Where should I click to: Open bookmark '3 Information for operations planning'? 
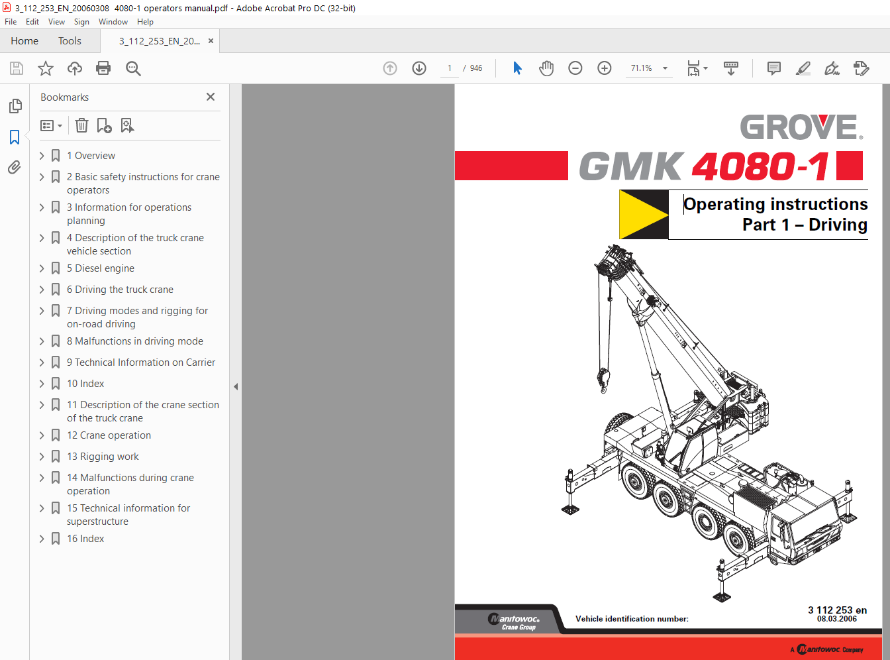point(129,214)
